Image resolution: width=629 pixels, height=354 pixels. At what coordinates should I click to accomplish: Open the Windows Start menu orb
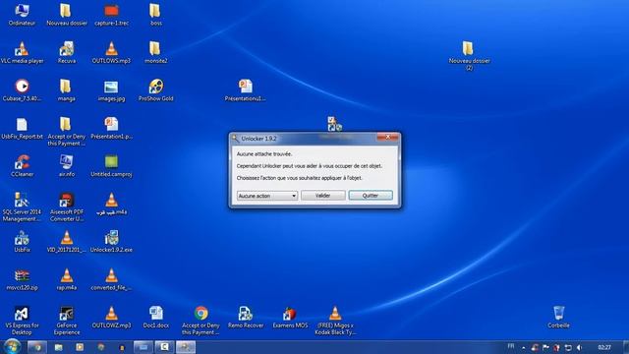(12, 346)
